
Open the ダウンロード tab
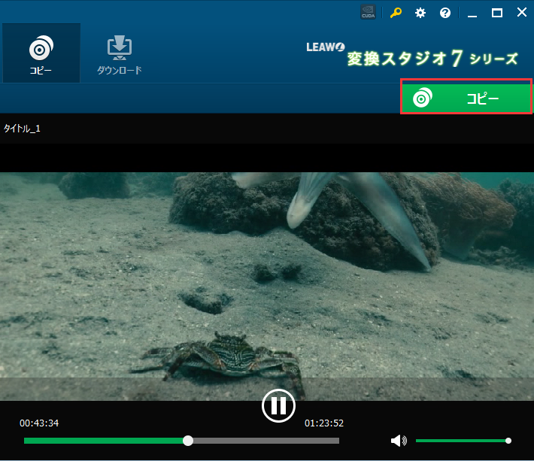tap(119, 53)
